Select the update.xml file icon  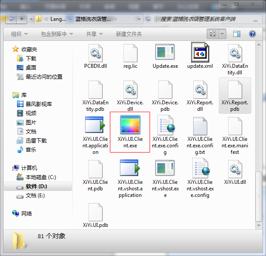(200, 53)
